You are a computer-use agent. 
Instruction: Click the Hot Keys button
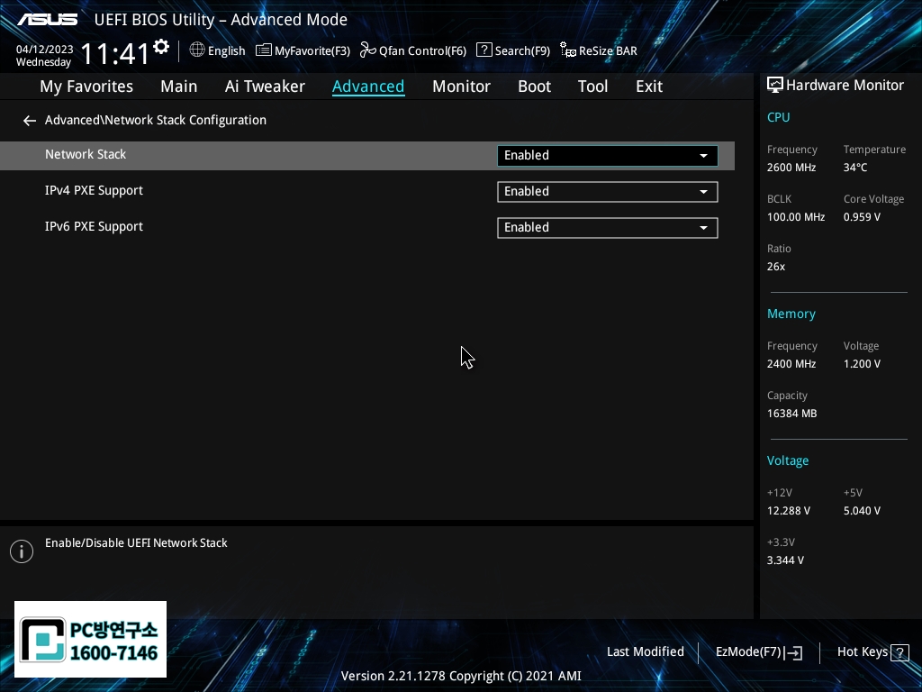[862, 652]
